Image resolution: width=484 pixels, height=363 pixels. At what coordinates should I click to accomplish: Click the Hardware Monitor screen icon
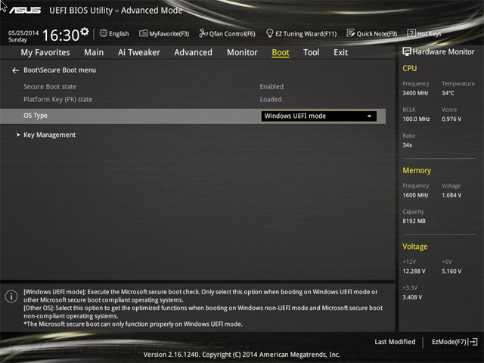coord(407,51)
